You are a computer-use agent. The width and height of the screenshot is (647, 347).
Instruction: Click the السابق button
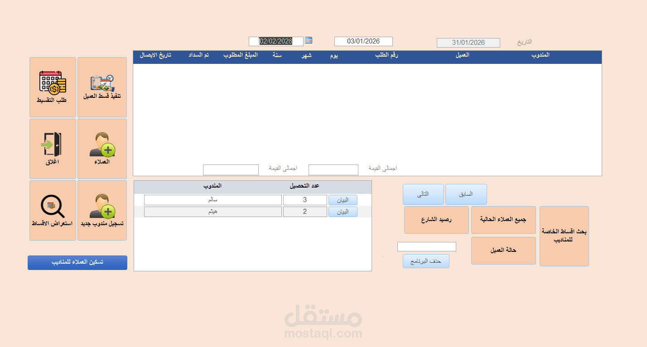(x=466, y=194)
